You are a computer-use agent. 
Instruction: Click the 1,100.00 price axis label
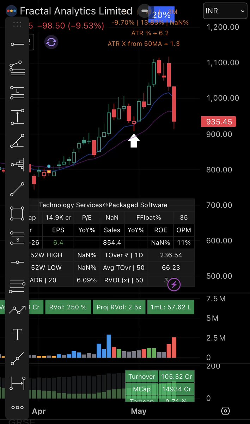223,63
